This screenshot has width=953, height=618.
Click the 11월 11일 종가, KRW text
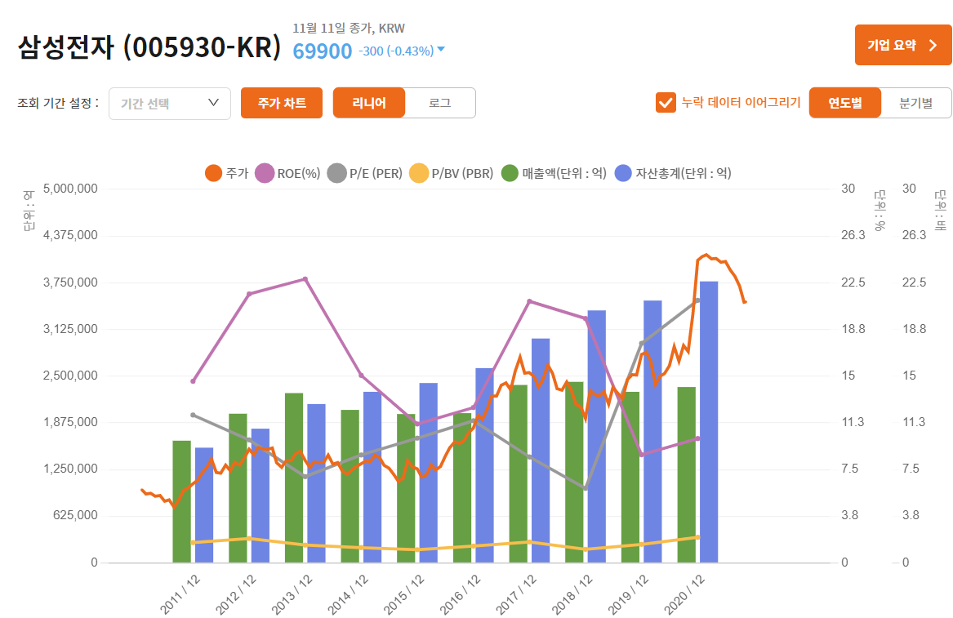click(348, 28)
